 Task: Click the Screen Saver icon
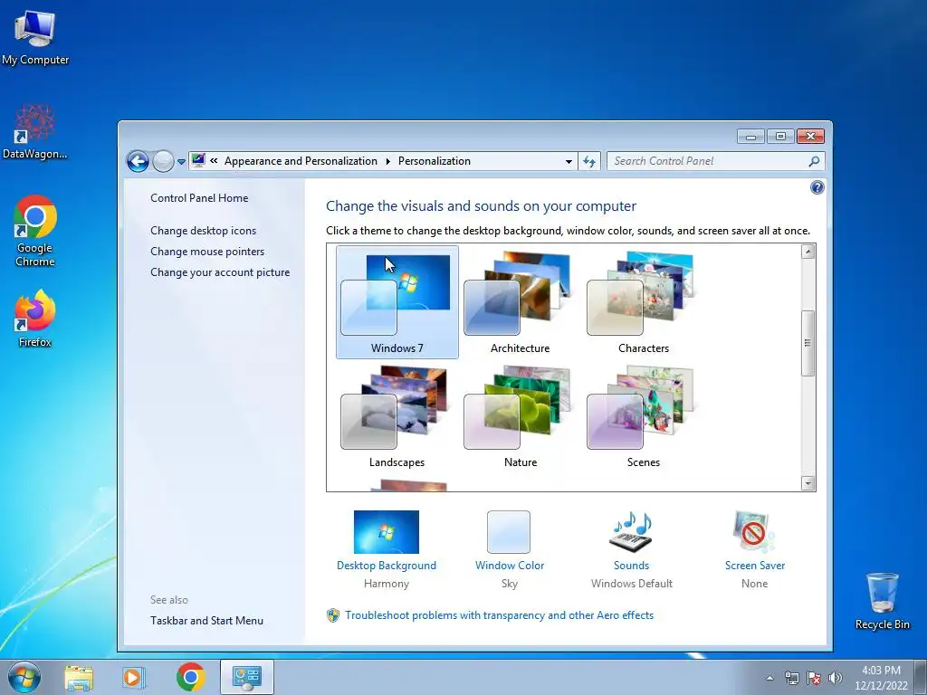click(x=754, y=532)
